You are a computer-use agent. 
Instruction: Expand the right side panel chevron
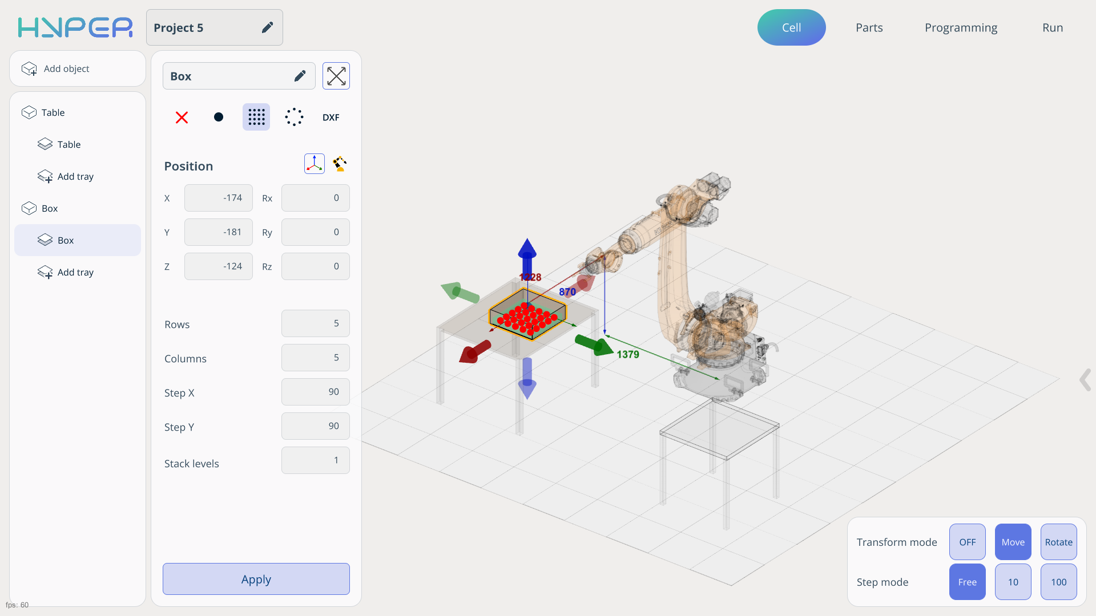[1085, 380]
